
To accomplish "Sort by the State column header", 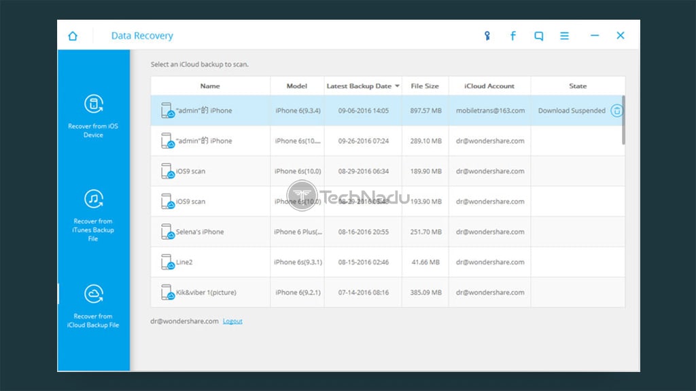I will 578,86.
